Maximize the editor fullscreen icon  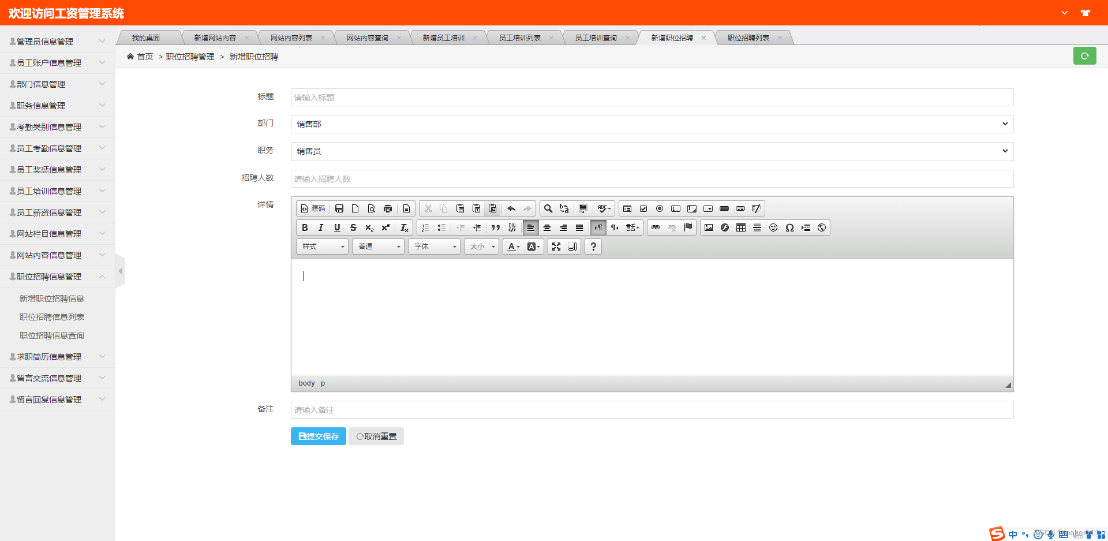(x=556, y=247)
